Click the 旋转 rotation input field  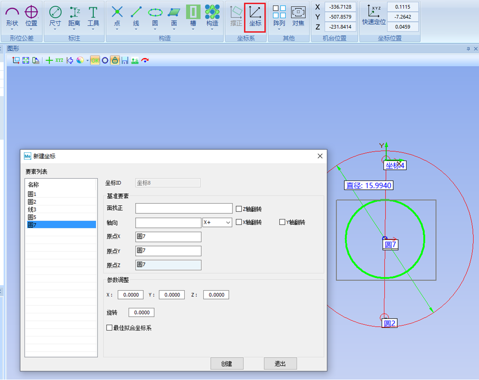pos(141,313)
